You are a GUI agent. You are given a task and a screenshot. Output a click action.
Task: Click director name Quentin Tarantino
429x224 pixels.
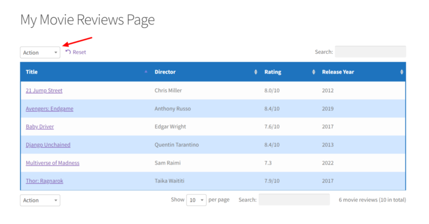click(177, 145)
